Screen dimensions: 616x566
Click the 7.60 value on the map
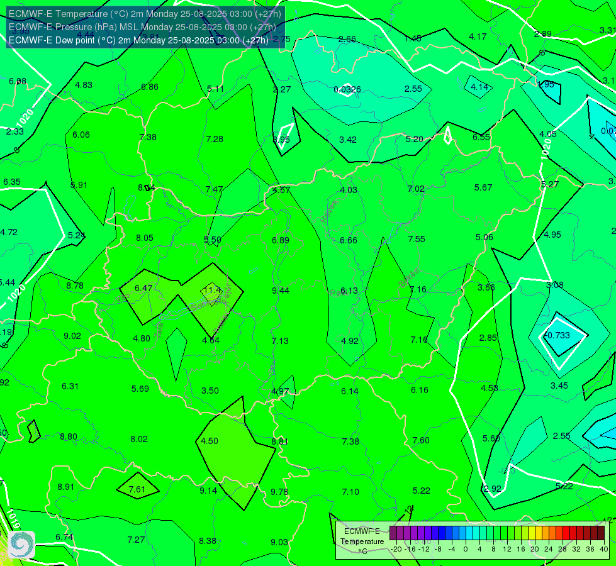pos(421,440)
